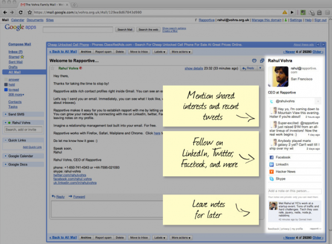Collapse the Quick Links section
Image resolution: width=332 pixels, height=244 pixels.
5,140
